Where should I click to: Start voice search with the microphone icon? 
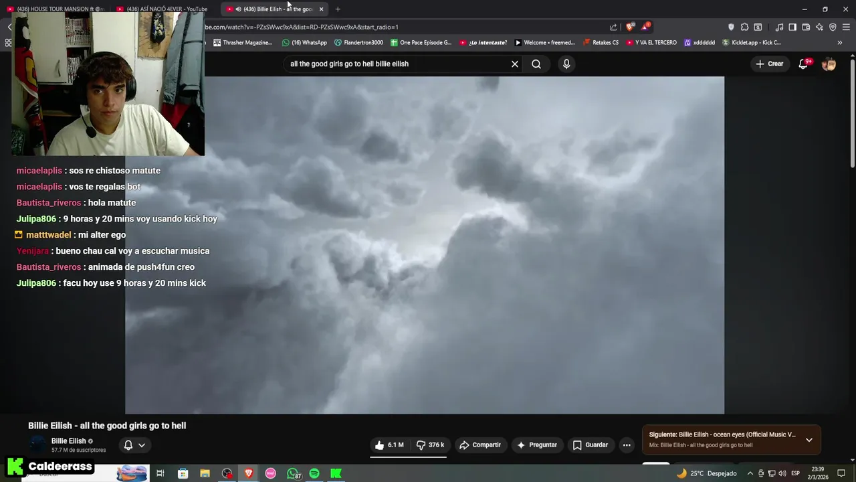coord(566,64)
